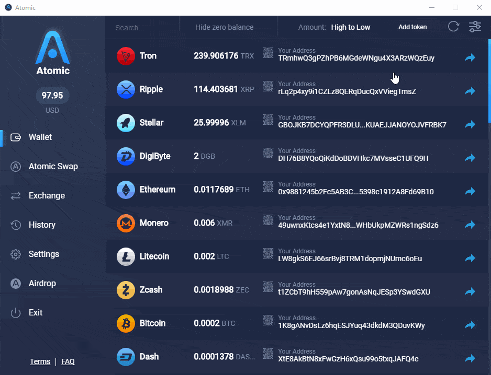The image size is (491, 375).
Task: Click Tron address TRmhwQ3gPZhPB6MGdeWNgu4X3ARzWQzEuy
Action: point(356,58)
